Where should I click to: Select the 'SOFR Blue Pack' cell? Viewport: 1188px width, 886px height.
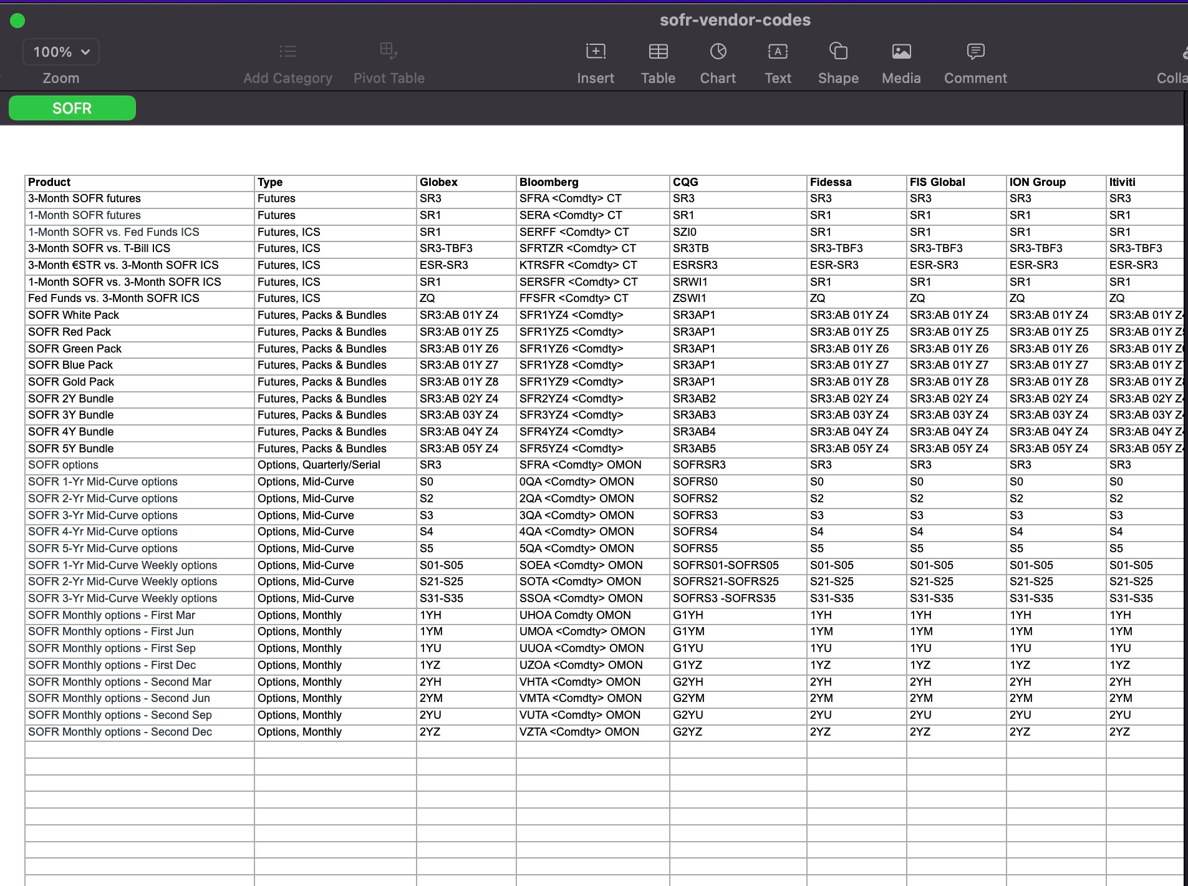pos(140,365)
